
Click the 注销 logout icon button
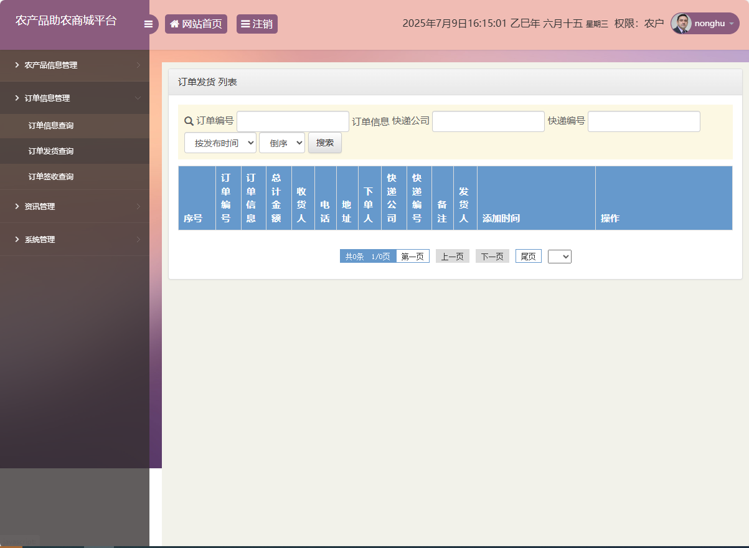[246, 24]
